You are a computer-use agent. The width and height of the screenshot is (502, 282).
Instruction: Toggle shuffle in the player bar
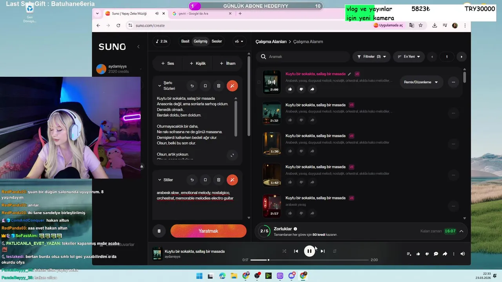coord(284,251)
